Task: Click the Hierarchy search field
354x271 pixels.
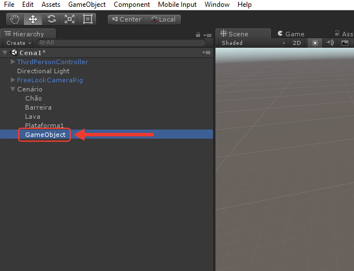Action: 122,43
